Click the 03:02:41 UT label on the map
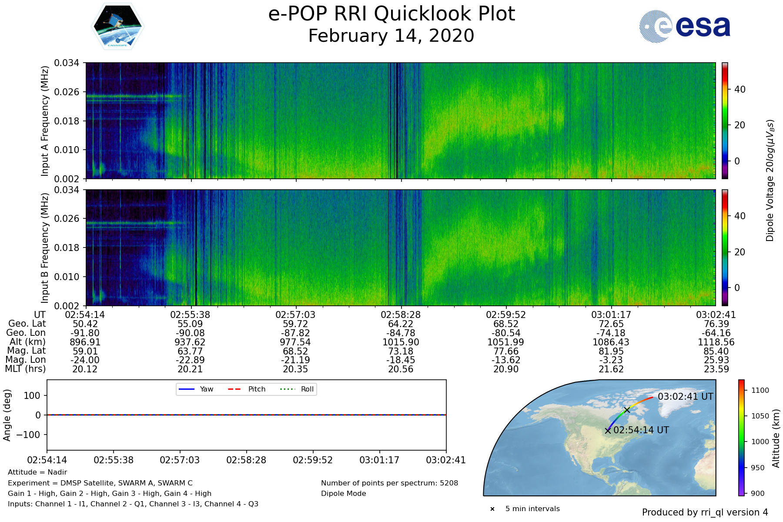The image size is (783, 522). coord(685,397)
